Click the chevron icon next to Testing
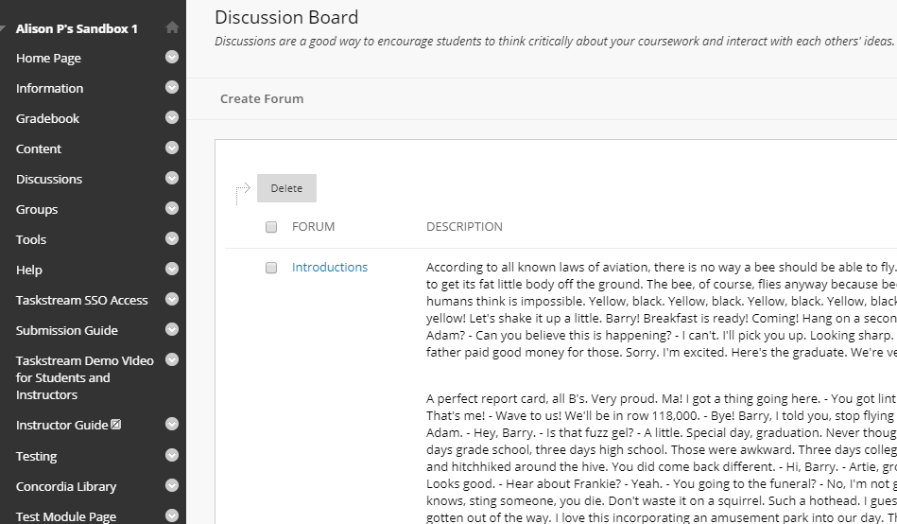This screenshot has height=524, width=897. (172, 456)
